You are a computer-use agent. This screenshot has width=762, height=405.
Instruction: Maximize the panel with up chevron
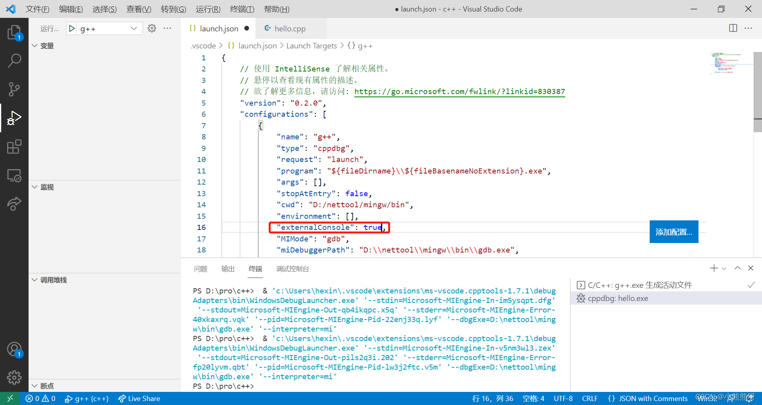(x=737, y=268)
